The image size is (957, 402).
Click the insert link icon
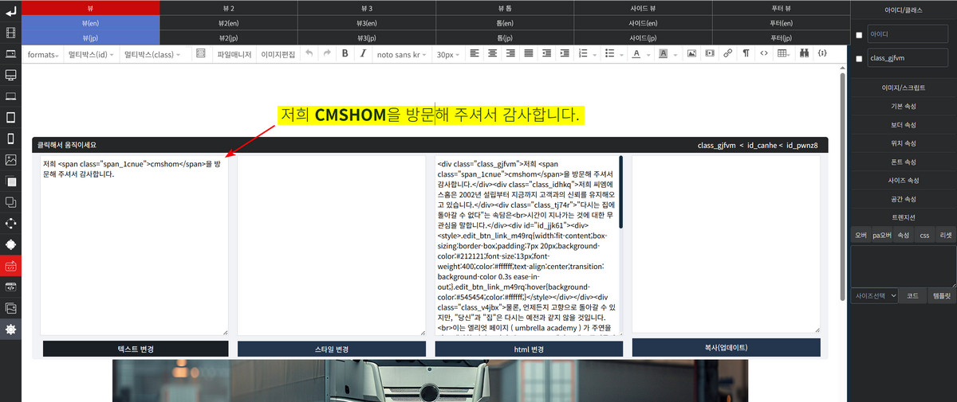click(x=727, y=54)
